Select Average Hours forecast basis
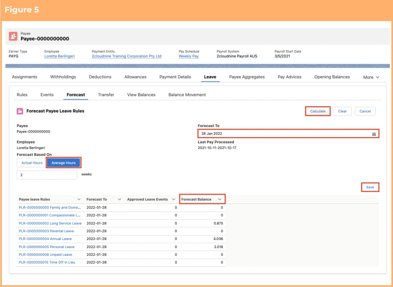 point(63,163)
